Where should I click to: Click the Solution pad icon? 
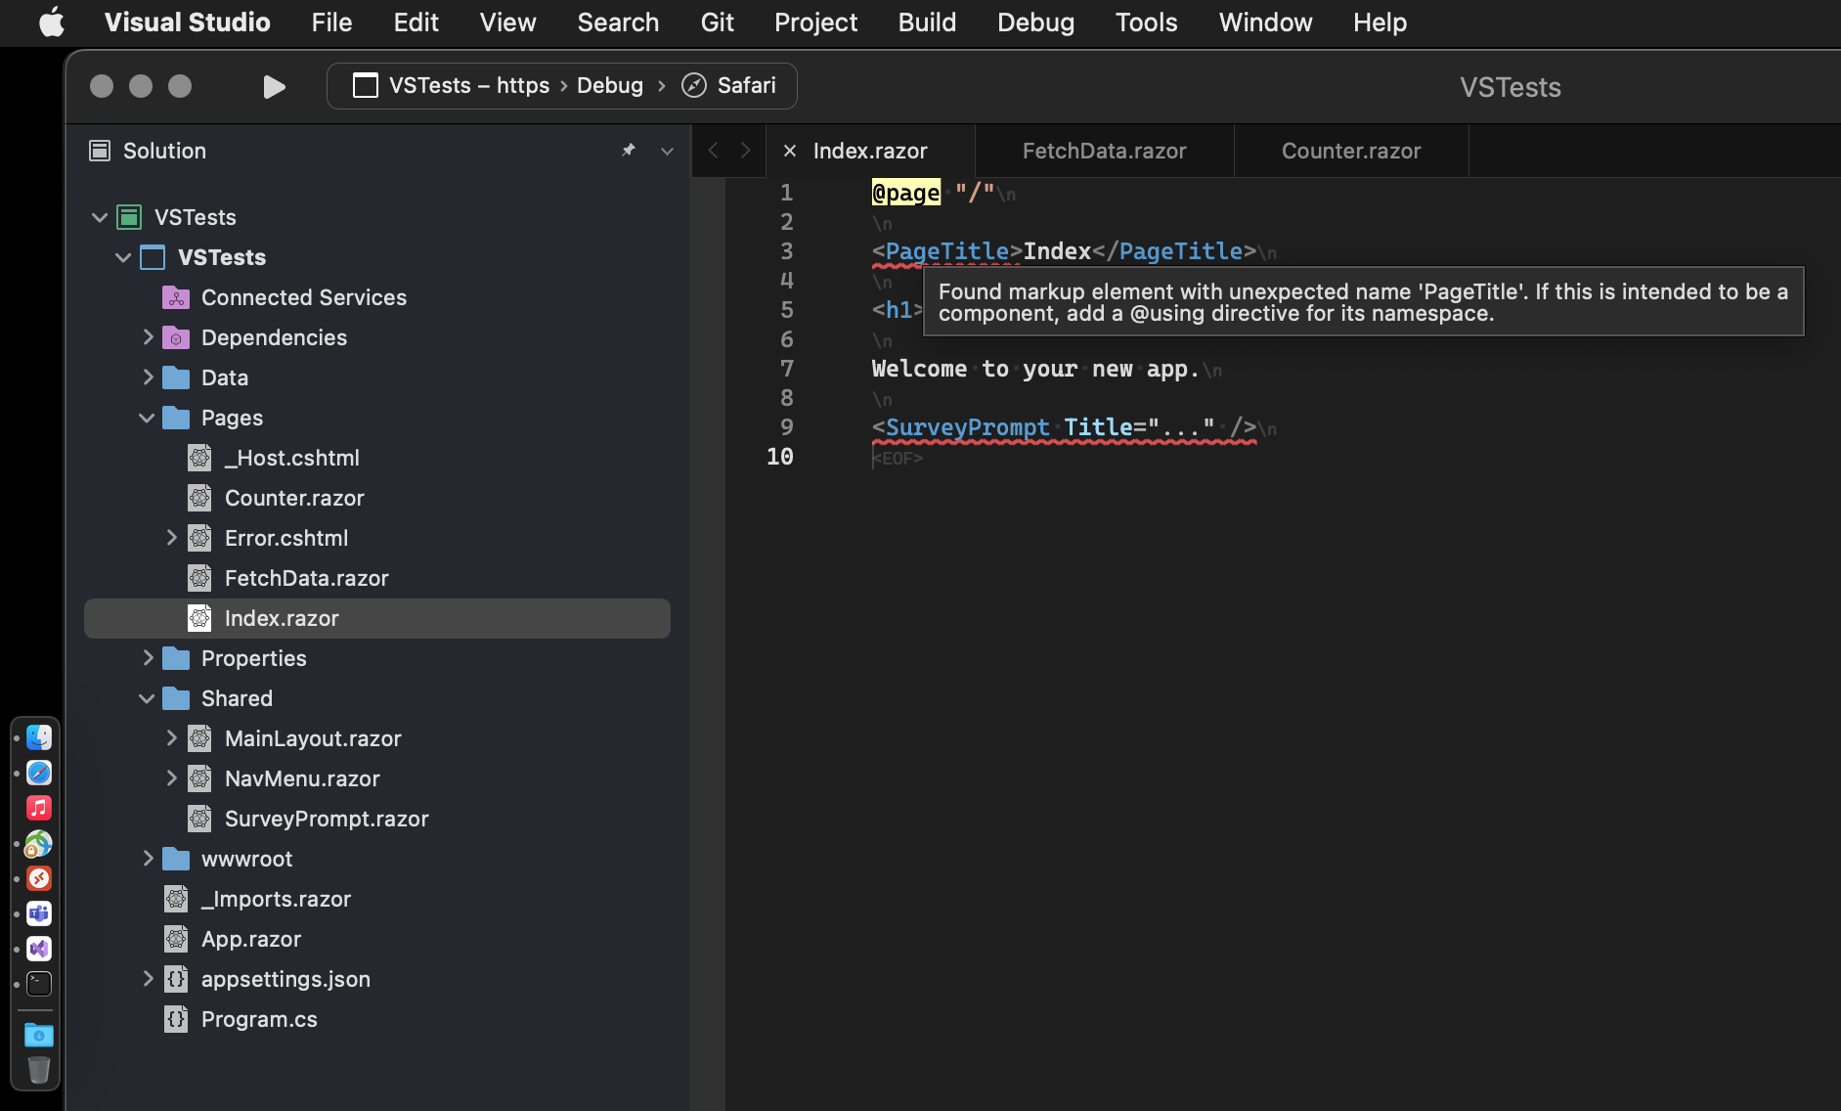(101, 151)
